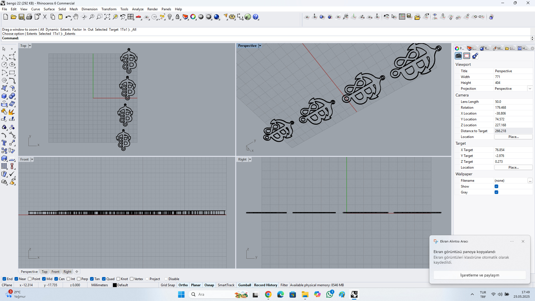Image resolution: width=535 pixels, height=301 pixels.
Task: Open the Projection dropdown in properties
Action: coord(530,89)
